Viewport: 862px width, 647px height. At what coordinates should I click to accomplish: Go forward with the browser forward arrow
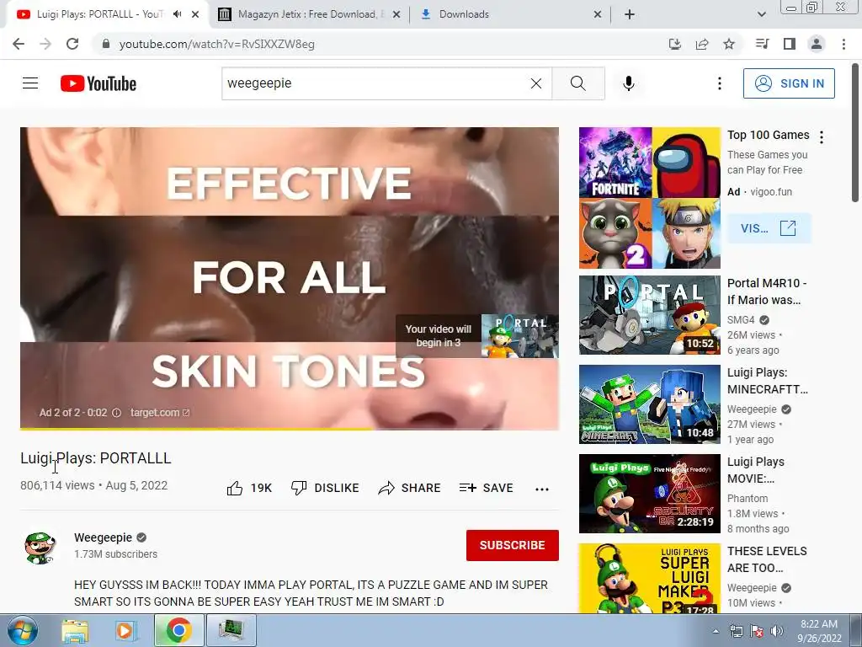point(45,44)
